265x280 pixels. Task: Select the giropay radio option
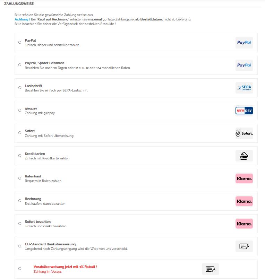[20, 110]
